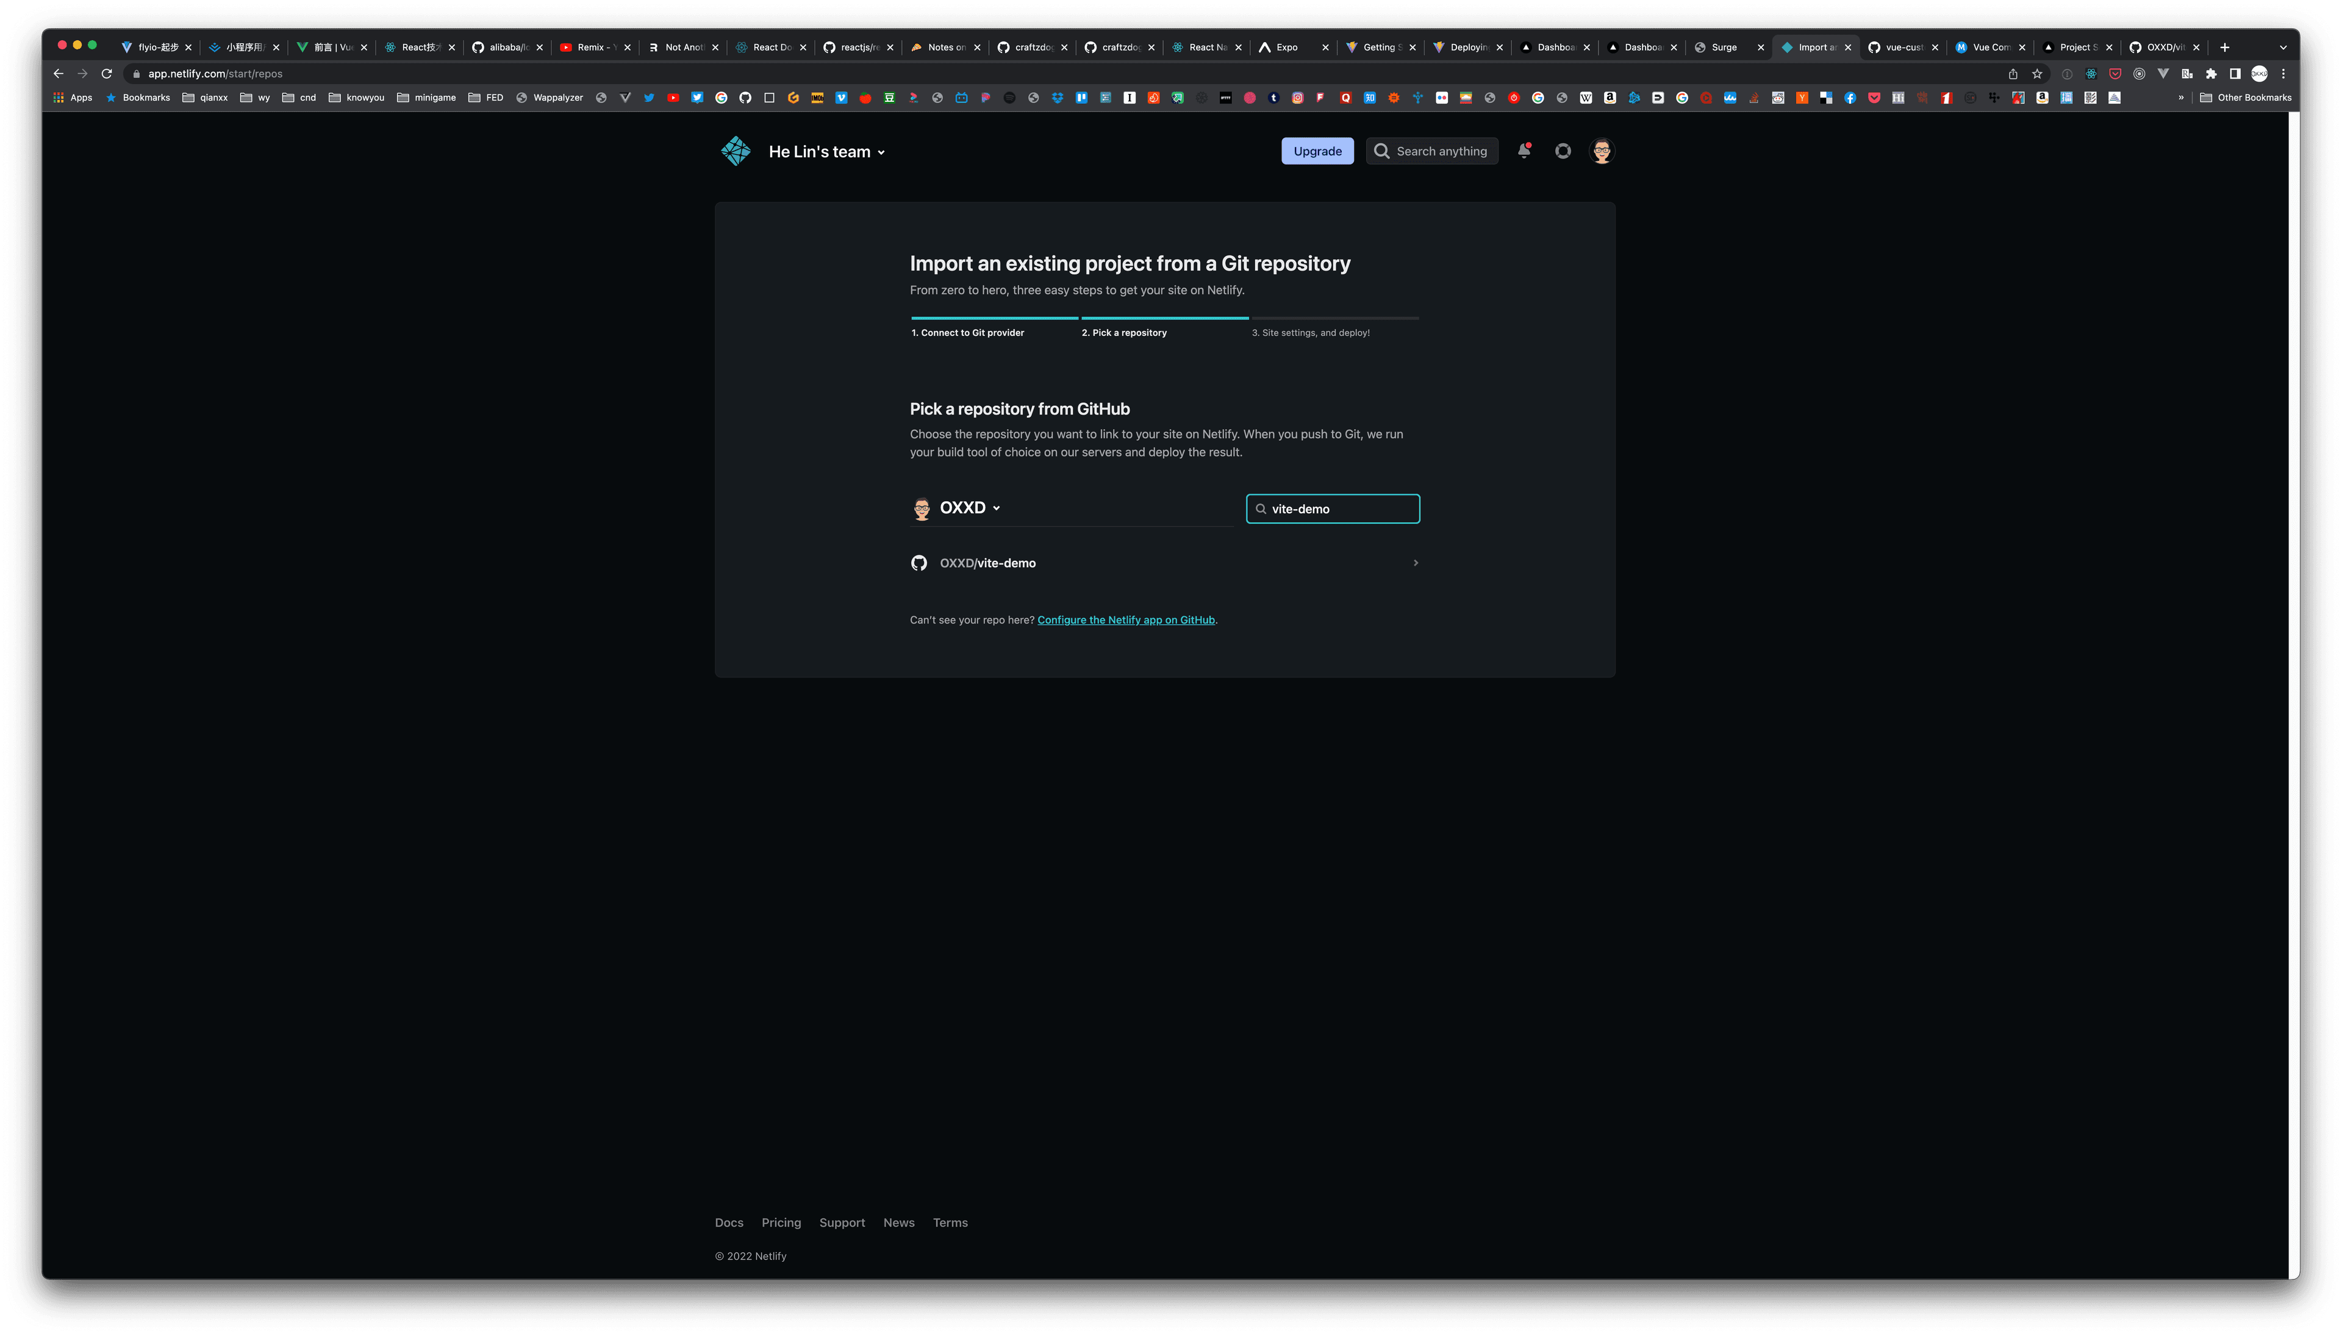Open Configure the Netlify app on GitHub link

[1126, 620]
